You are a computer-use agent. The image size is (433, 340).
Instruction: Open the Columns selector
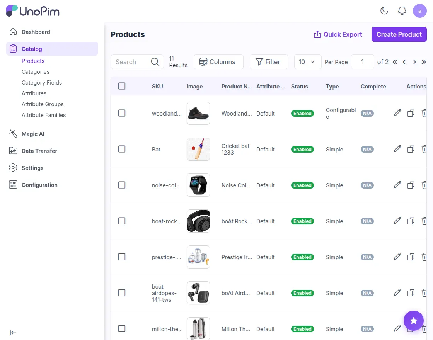[218, 62]
